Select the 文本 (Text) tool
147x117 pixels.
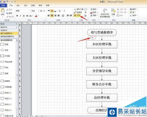pyautogui.click(x=77, y=16)
